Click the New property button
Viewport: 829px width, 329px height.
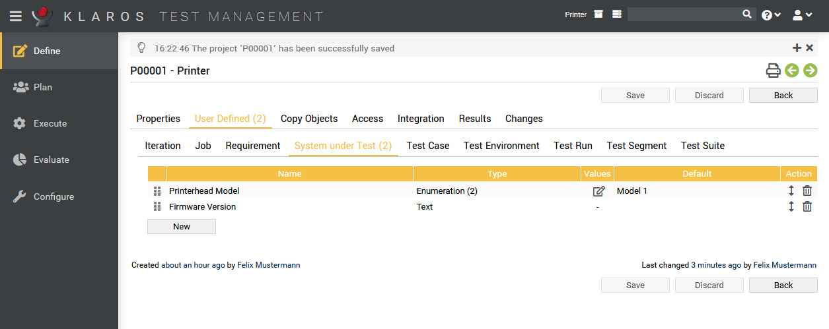[x=182, y=226]
